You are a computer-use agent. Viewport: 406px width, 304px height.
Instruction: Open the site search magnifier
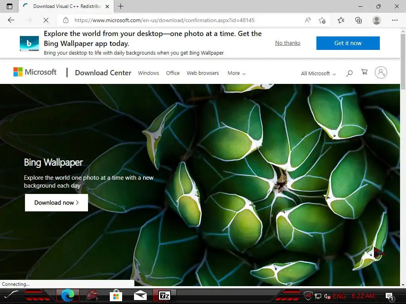tap(349, 73)
